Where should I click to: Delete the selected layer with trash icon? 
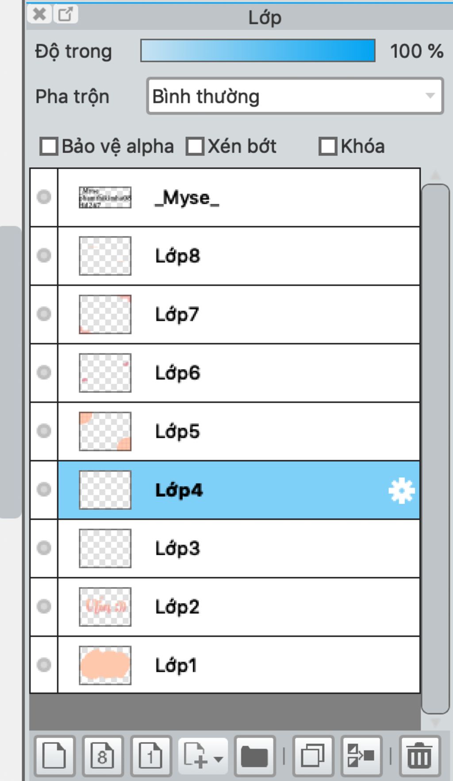419,756
